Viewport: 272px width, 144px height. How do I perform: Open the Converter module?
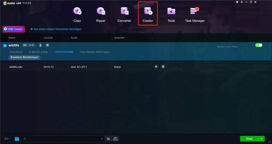point(124,15)
